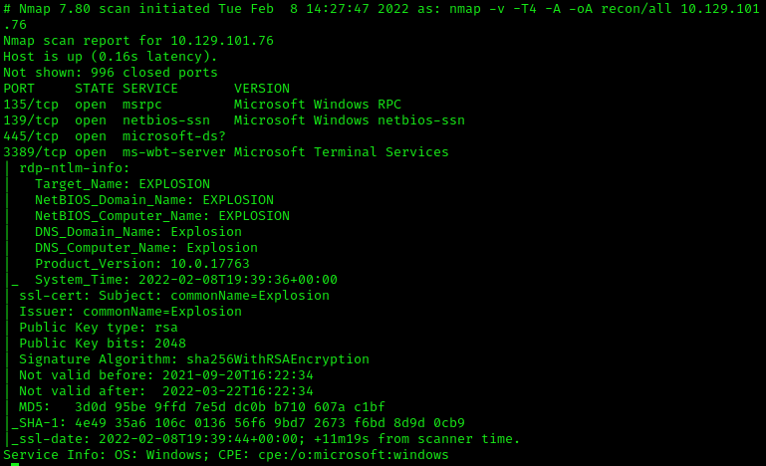Click the SHA-1 fingerprint line

click(x=237, y=423)
